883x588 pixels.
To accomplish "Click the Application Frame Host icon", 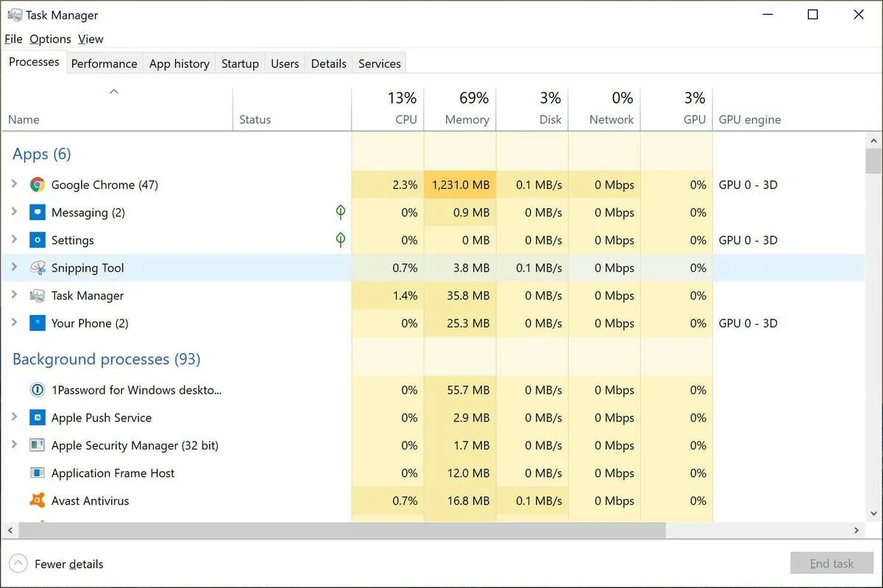I will pyautogui.click(x=38, y=473).
